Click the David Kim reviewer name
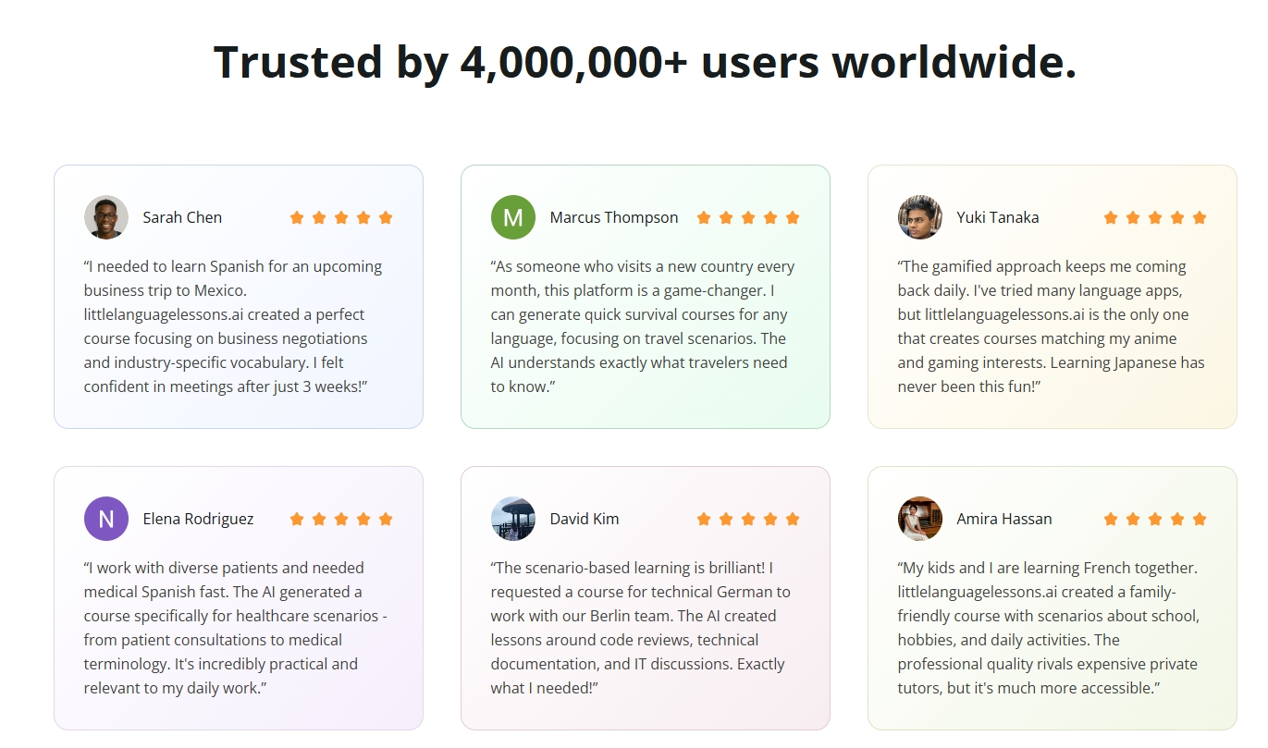Viewport: 1268px width, 748px height. tap(585, 519)
